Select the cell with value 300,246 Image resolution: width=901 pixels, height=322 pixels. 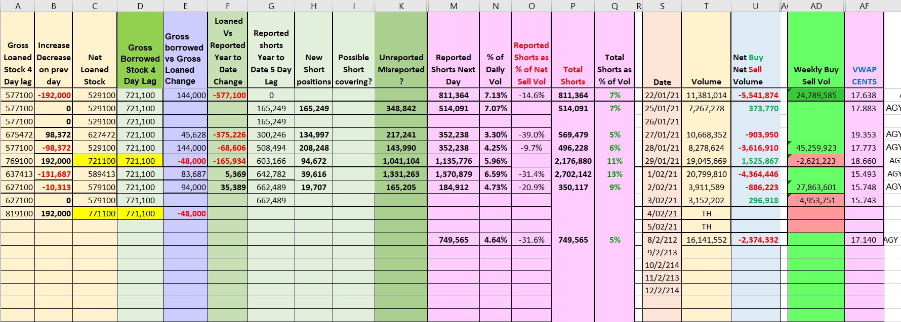point(271,134)
